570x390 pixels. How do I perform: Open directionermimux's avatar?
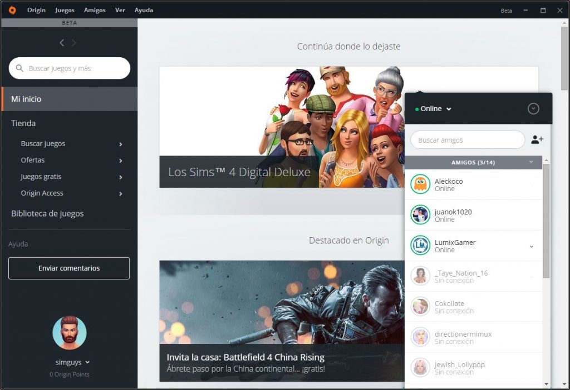(420, 337)
